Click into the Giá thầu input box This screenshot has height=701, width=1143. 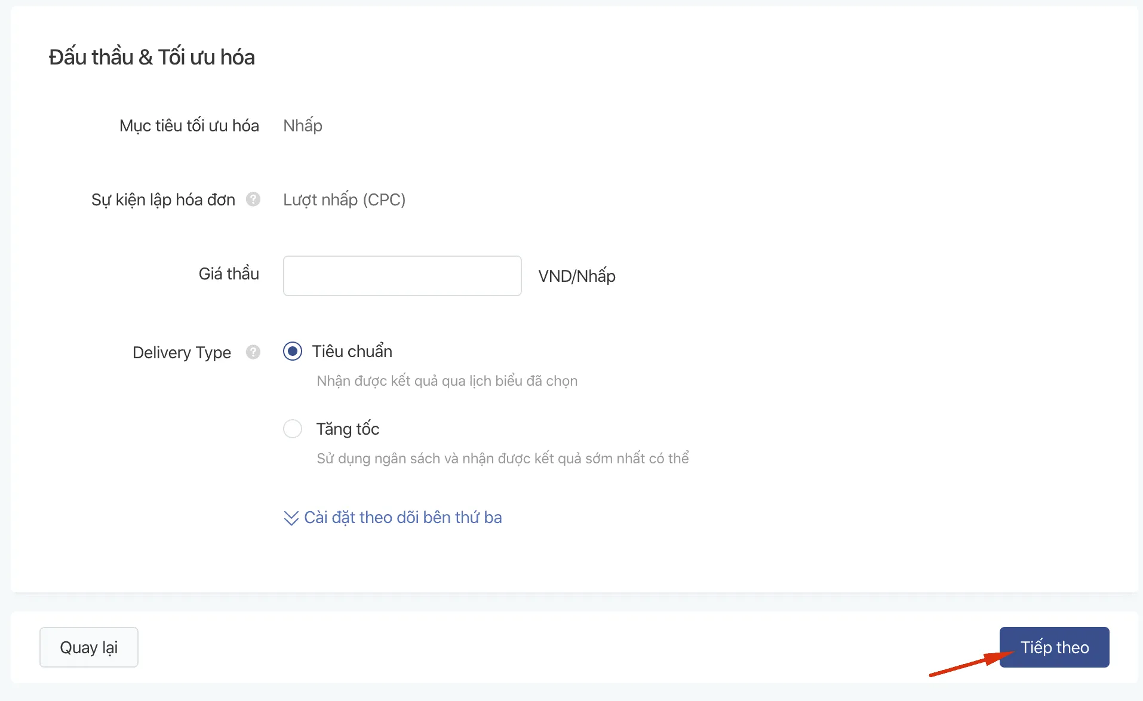[402, 276]
